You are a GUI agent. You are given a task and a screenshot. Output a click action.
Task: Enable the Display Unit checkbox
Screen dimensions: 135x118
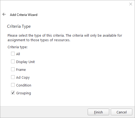click(13, 61)
